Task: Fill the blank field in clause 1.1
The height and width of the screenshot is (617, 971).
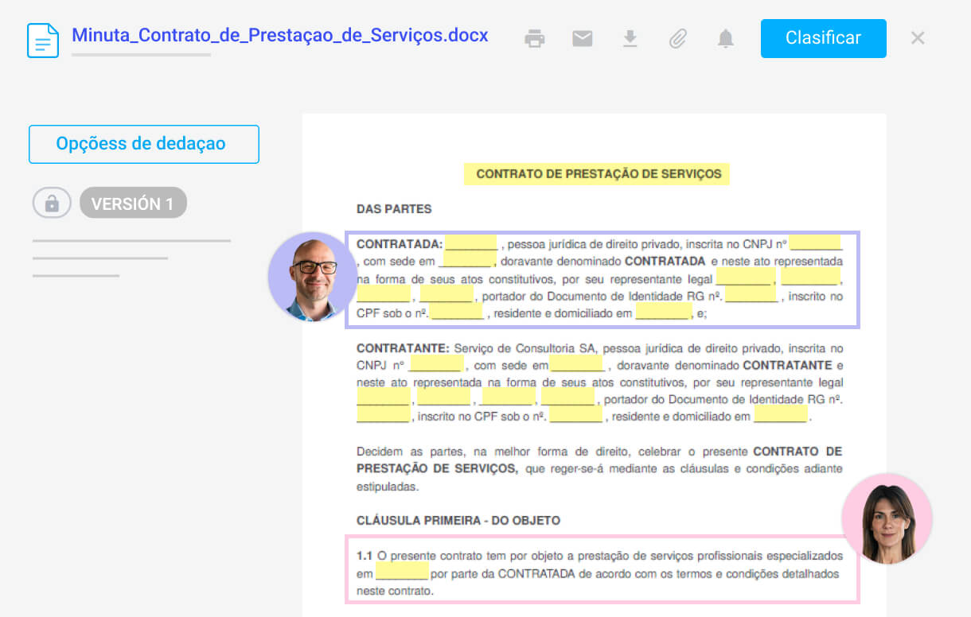Action: (x=400, y=574)
